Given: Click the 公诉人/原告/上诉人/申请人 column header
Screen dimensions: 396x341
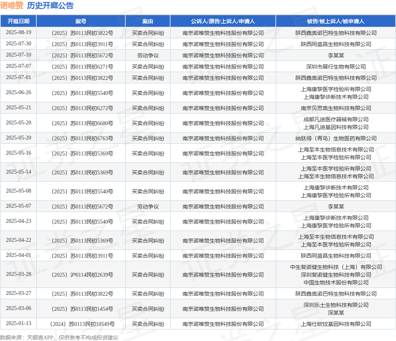Looking at the screenshot, I should point(223,21).
